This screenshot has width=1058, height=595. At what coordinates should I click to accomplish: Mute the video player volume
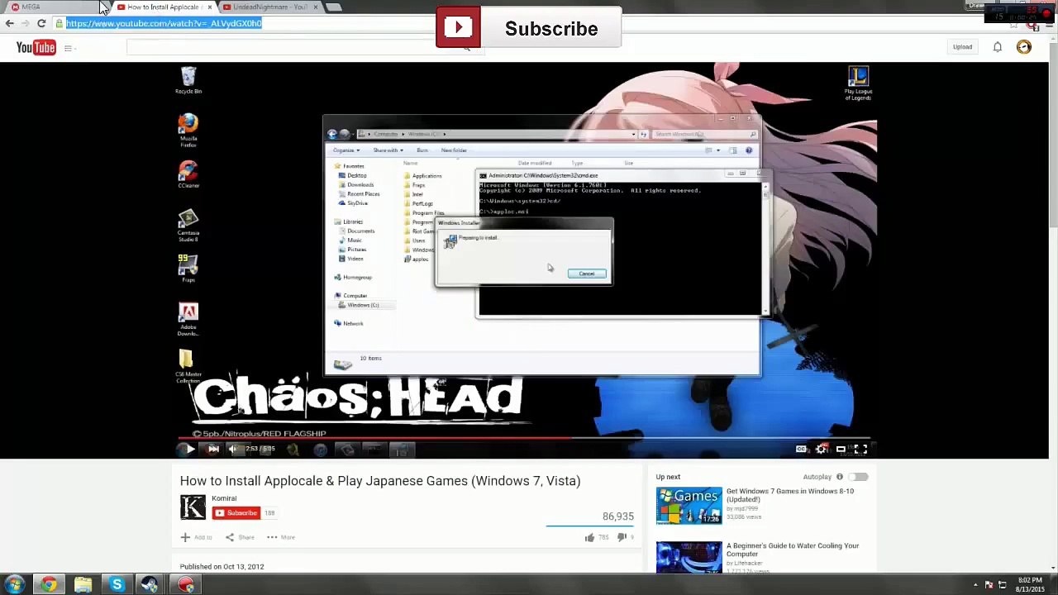pyautogui.click(x=234, y=449)
